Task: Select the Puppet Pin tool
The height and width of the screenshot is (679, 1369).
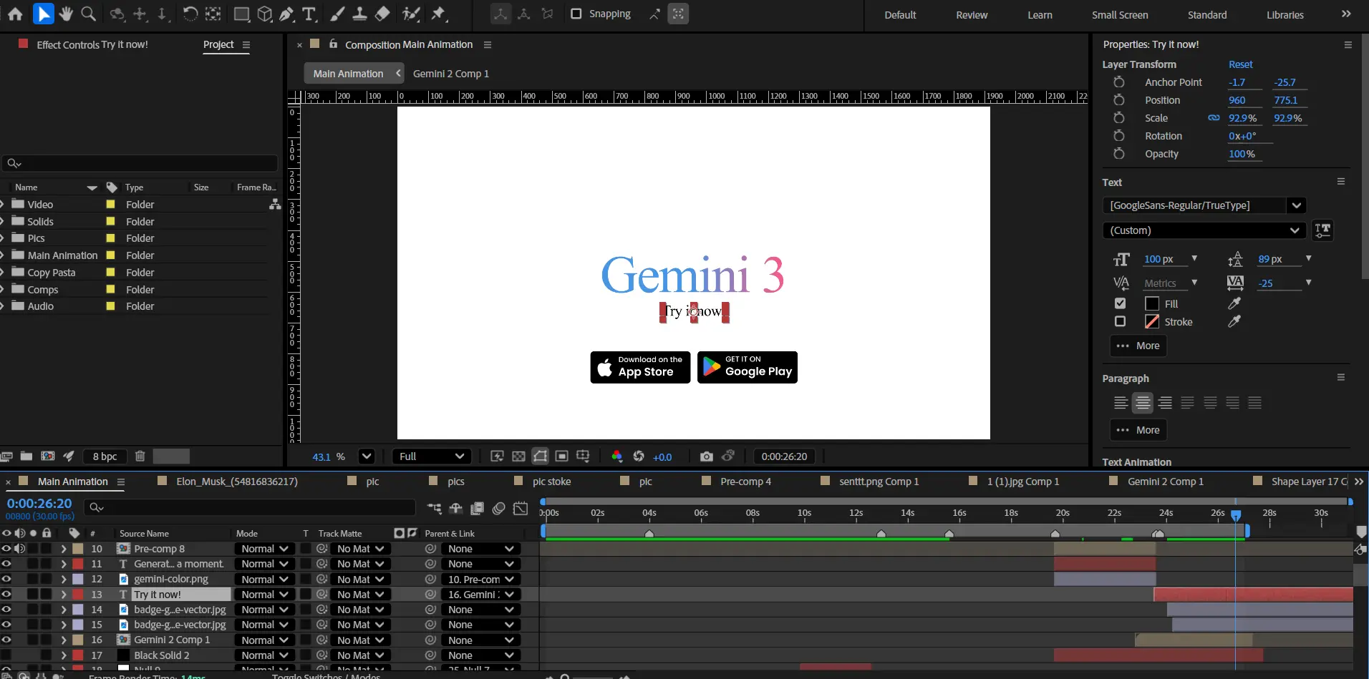Action: (438, 14)
